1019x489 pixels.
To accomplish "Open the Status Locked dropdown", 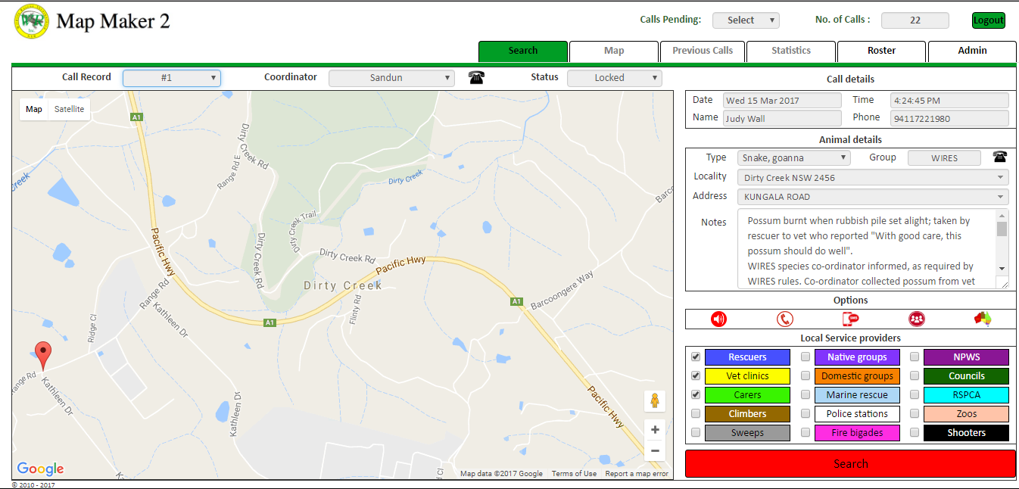I will coord(614,78).
